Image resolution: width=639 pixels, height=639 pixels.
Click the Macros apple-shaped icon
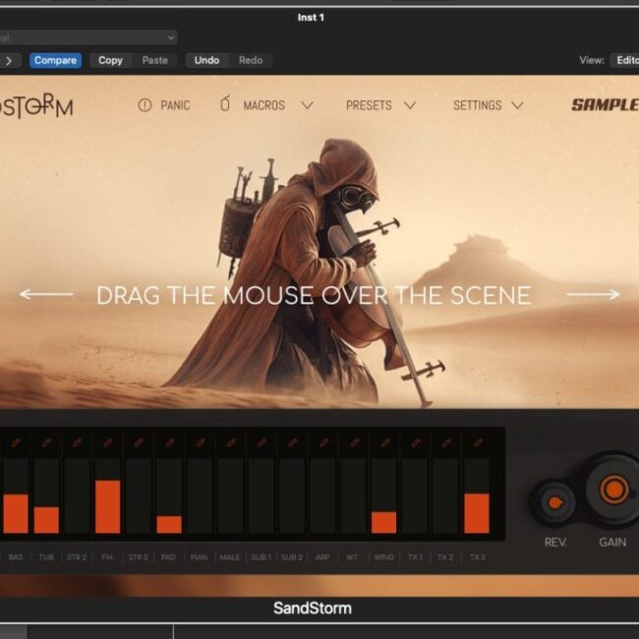tap(225, 104)
